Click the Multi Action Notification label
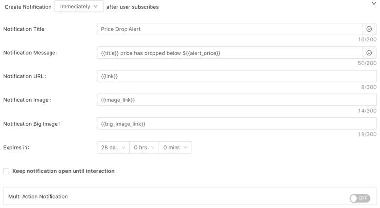Image resolution: width=380 pixels, height=208 pixels. [38, 196]
